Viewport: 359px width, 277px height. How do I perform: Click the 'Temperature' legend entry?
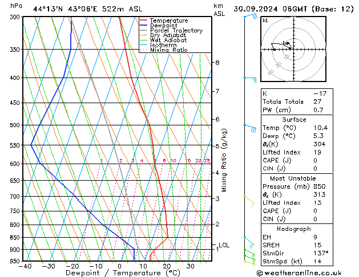(169, 21)
